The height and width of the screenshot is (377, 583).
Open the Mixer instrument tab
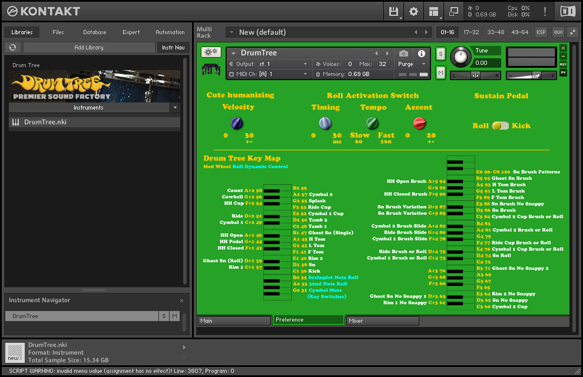pyautogui.click(x=383, y=321)
